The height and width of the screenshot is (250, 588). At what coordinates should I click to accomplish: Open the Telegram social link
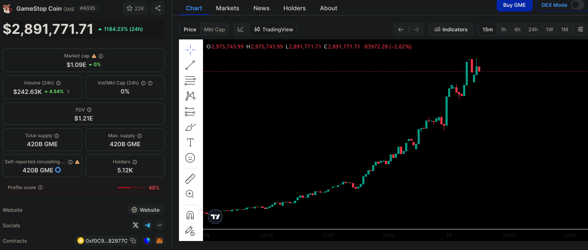tap(148, 225)
